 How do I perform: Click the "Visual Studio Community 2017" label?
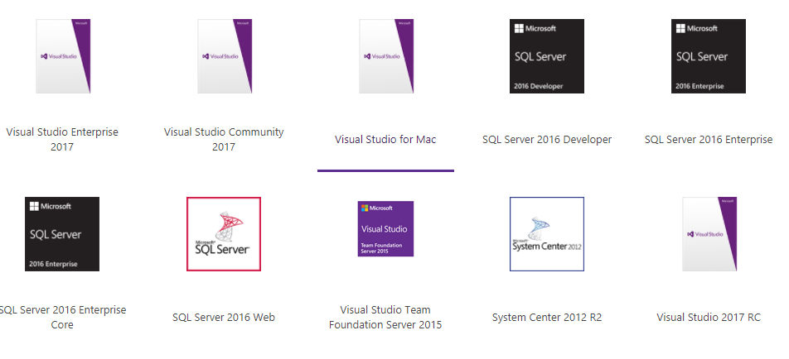[224, 140]
